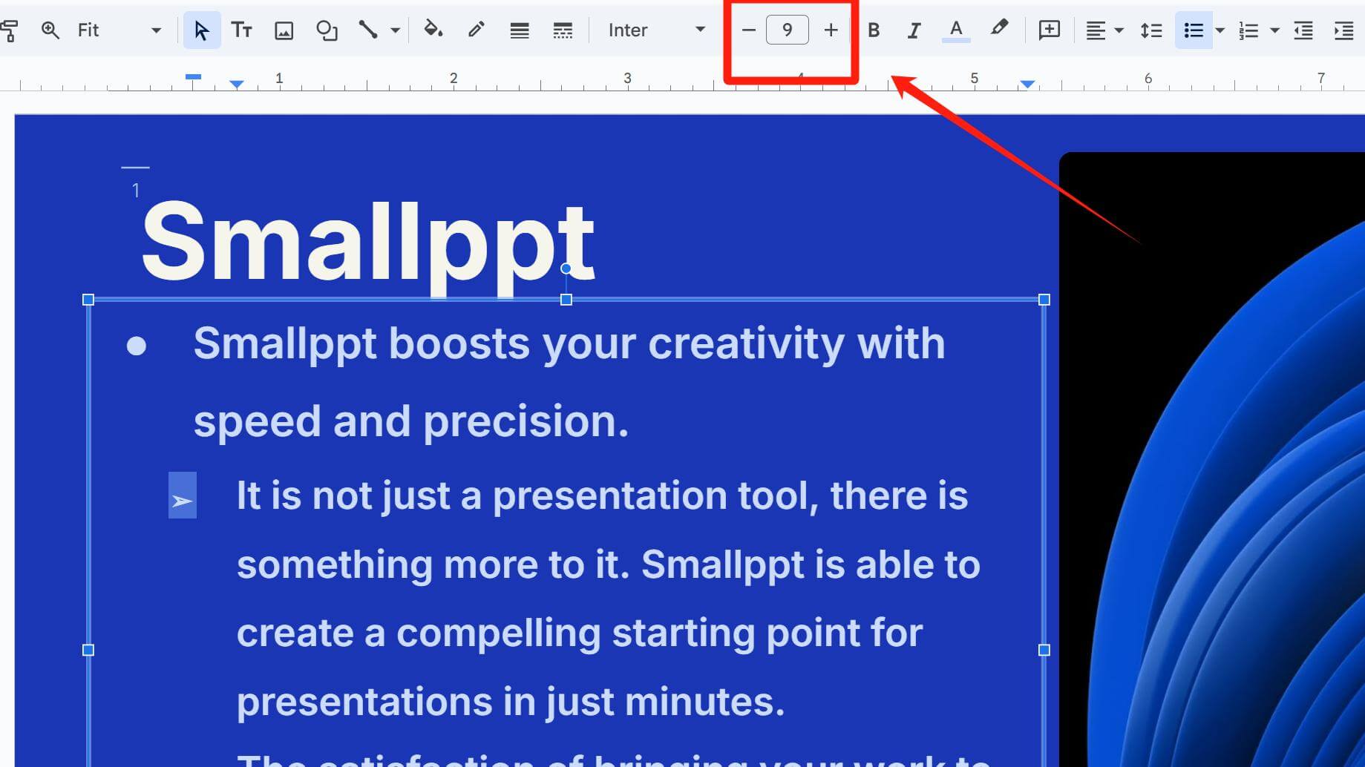Click the right-middle text box handle

1044,650
